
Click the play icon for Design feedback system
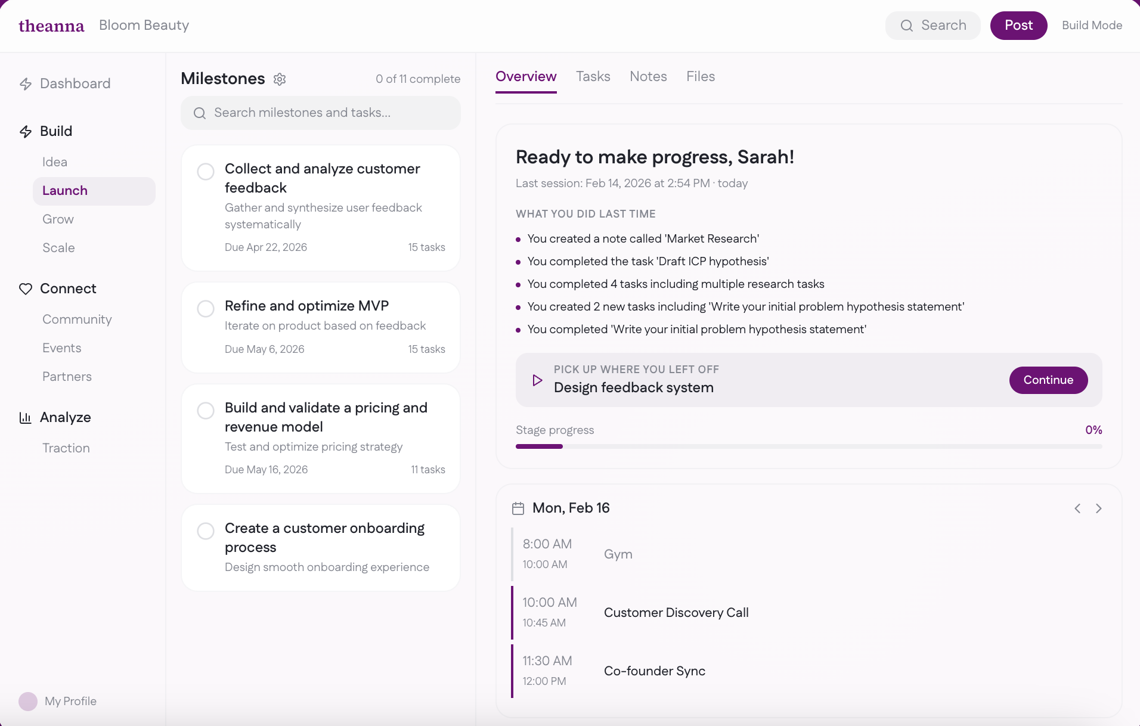(537, 380)
